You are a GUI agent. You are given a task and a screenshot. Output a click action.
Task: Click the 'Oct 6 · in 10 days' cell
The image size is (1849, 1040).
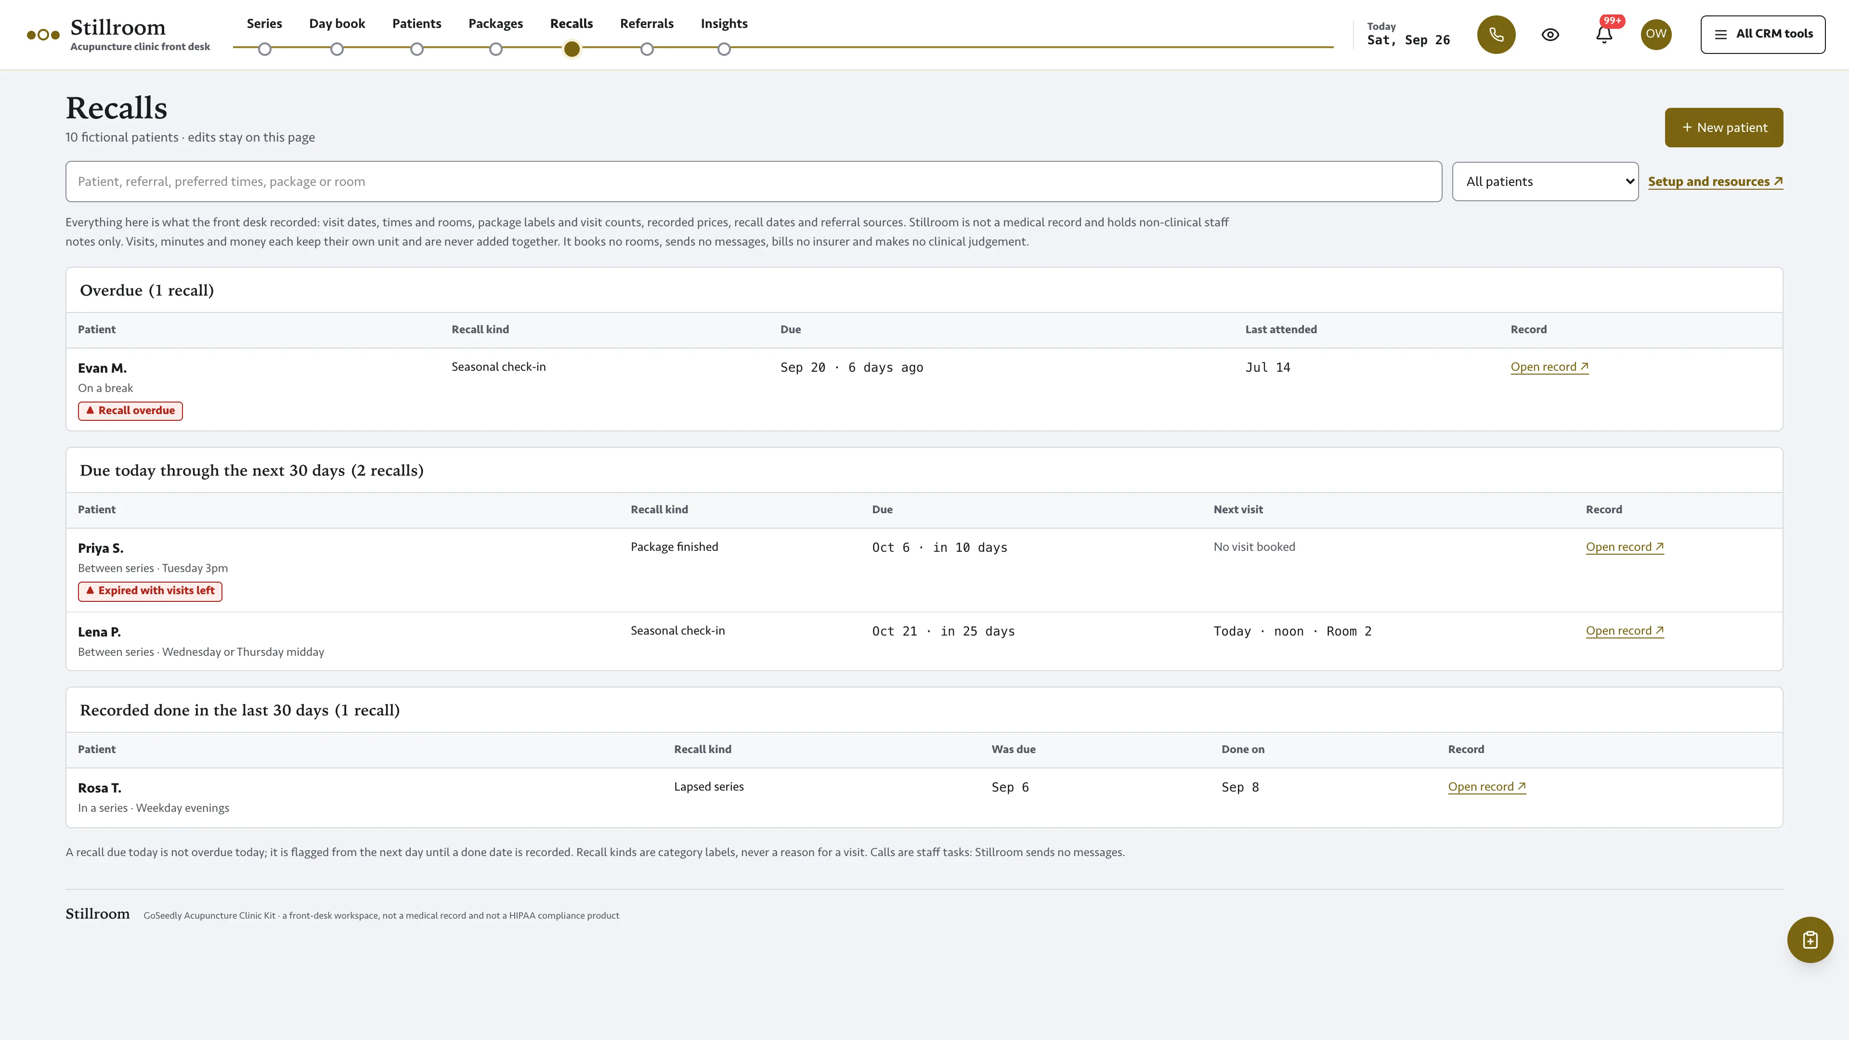tap(939, 547)
